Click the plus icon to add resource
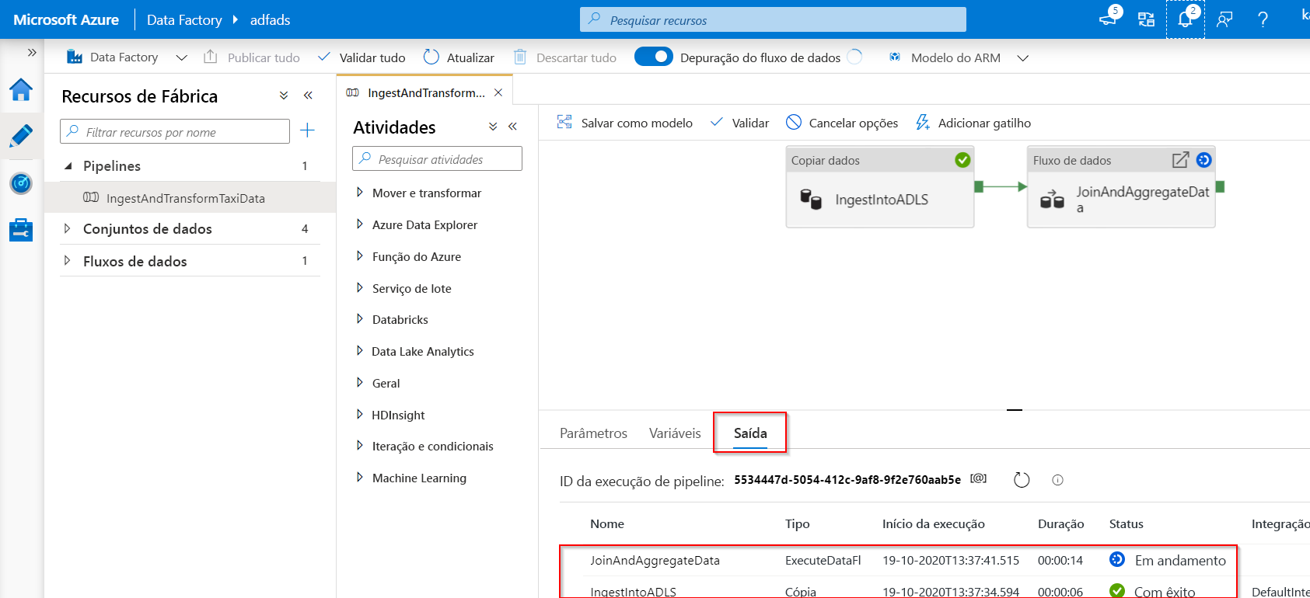This screenshot has width=1310, height=598. [307, 130]
